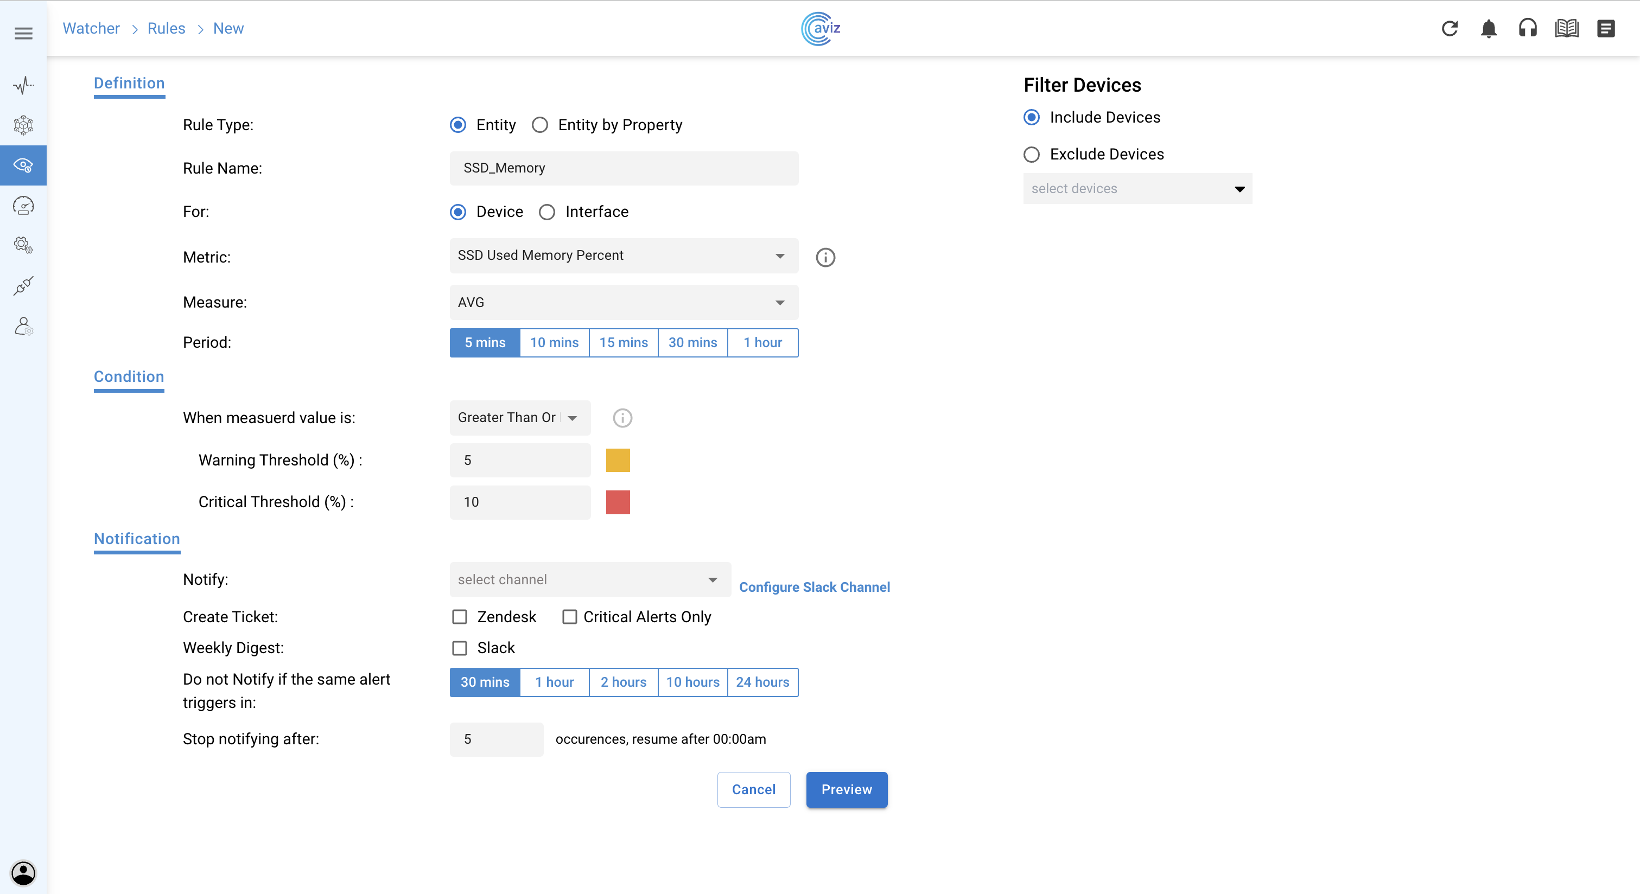Open the hamburger menu icon
The height and width of the screenshot is (894, 1640).
coord(23,33)
